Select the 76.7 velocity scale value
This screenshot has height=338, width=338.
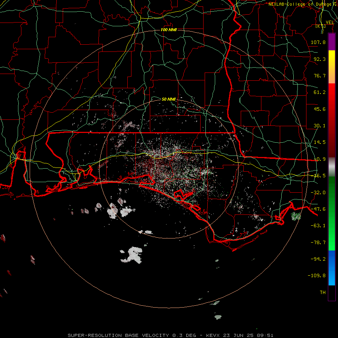[320, 75]
